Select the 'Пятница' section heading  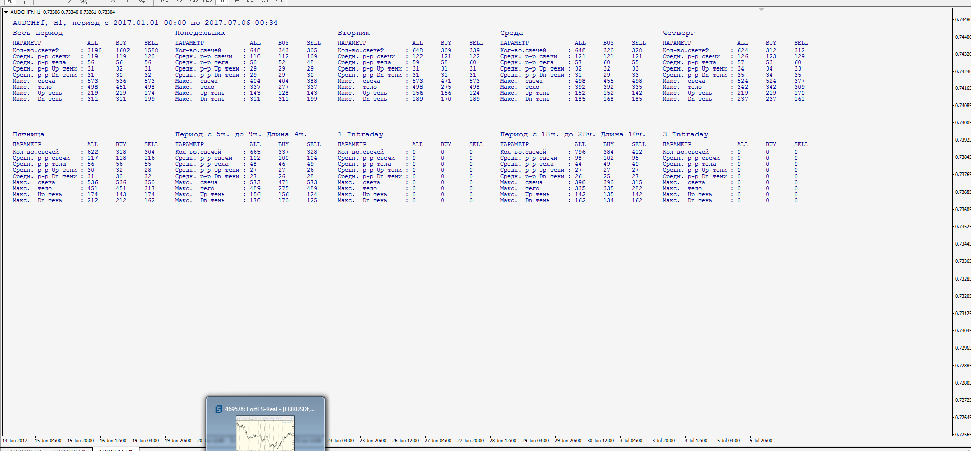tap(28, 134)
